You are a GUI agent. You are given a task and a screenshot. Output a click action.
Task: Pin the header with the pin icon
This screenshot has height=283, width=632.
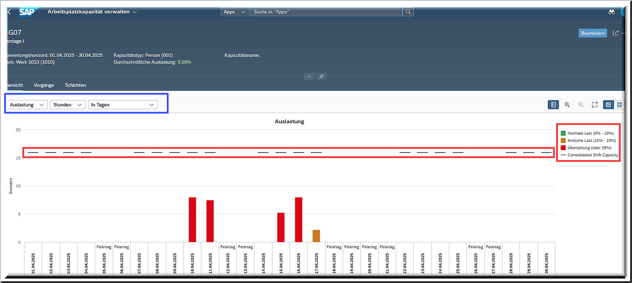point(321,77)
